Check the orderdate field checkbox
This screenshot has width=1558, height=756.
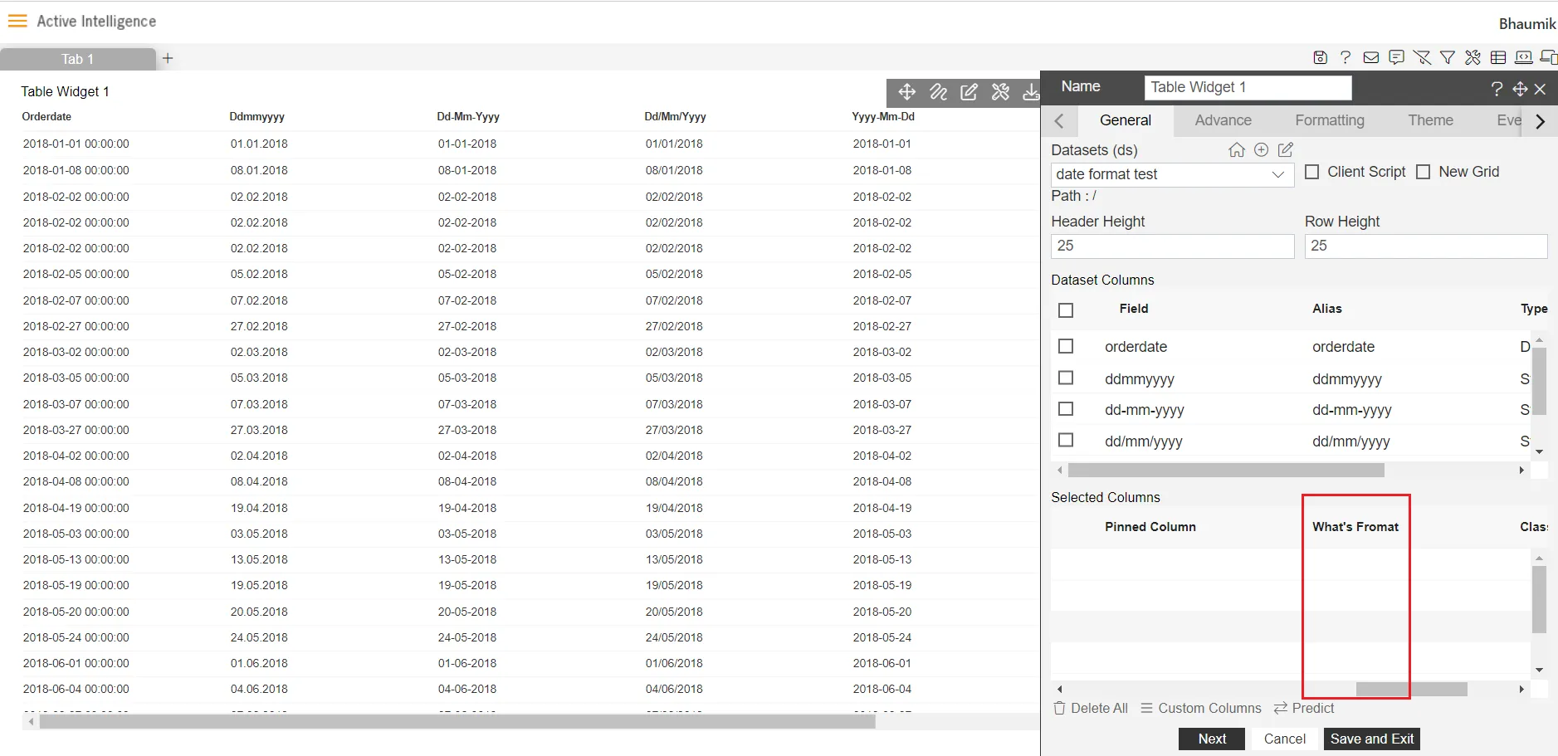point(1067,346)
